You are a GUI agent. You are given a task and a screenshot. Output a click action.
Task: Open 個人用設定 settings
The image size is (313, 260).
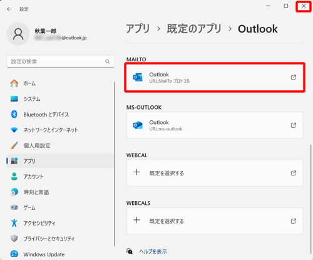(x=60, y=145)
